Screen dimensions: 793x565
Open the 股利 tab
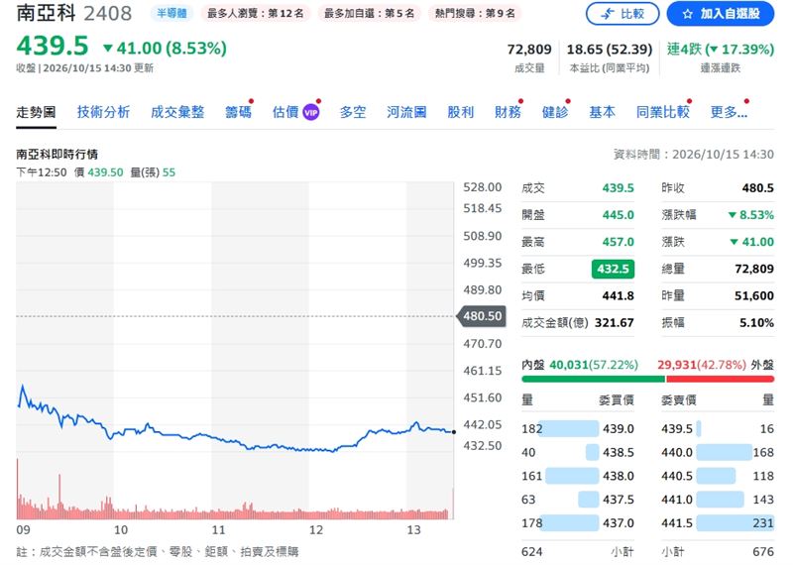[460, 112]
